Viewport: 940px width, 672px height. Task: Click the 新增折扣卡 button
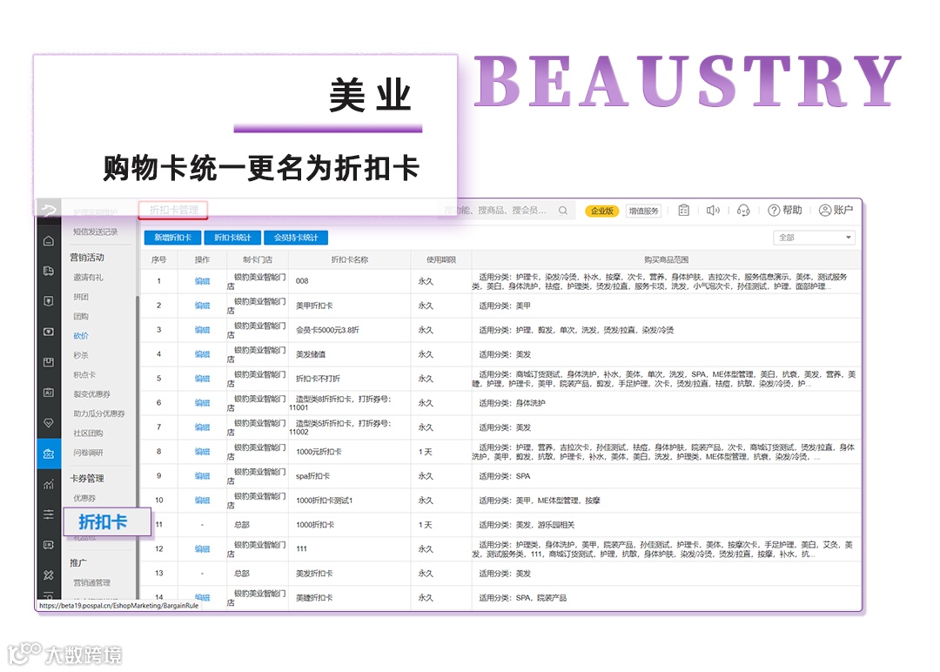tap(172, 238)
